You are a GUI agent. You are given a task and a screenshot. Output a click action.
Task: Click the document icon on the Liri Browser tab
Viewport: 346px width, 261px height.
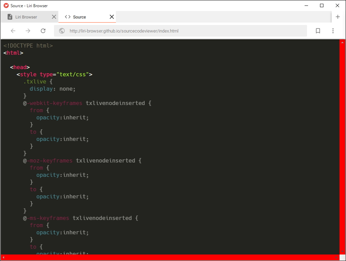(x=10, y=17)
